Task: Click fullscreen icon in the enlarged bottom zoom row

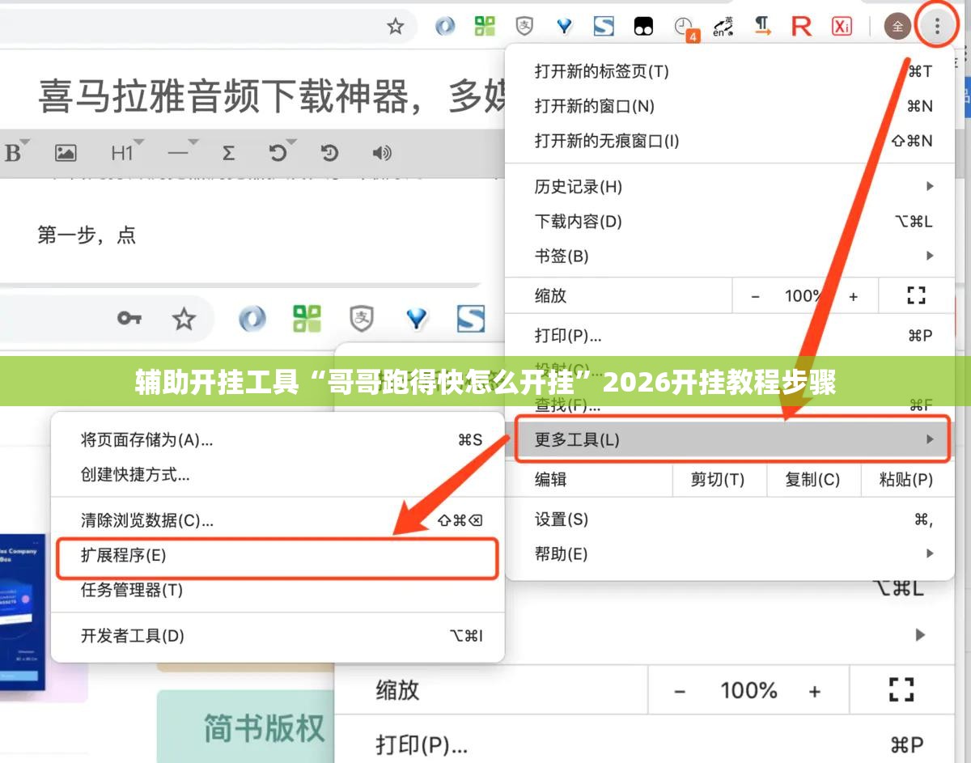Action: (901, 689)
